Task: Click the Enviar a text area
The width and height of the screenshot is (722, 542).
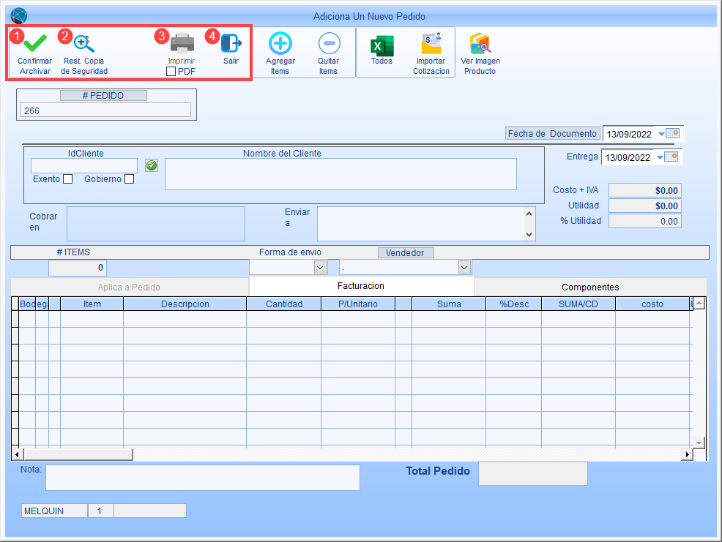Action: pos(420,224)
